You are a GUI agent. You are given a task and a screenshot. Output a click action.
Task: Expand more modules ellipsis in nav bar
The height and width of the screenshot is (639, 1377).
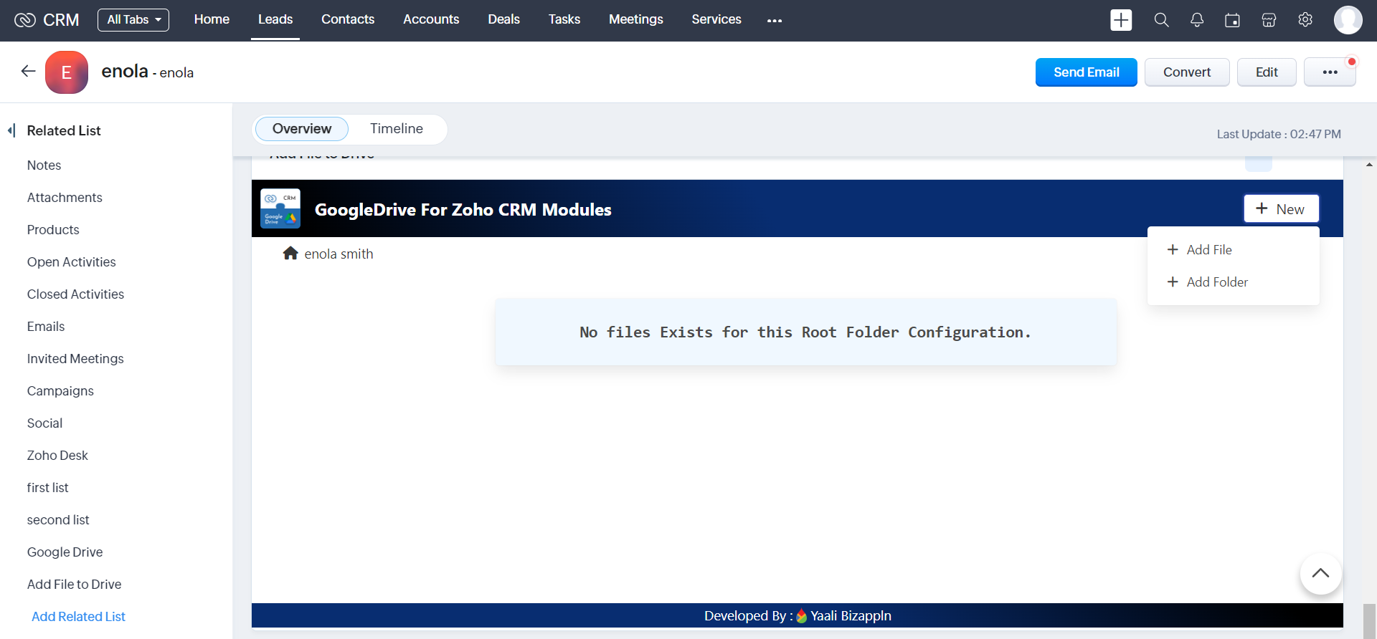(774, 21)
